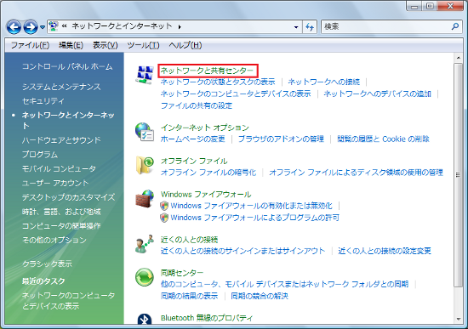The height and width of the screenshot is (329, 468).
Task: Click the vertical scrollbar down arrow
Action: tap(458, 319)
